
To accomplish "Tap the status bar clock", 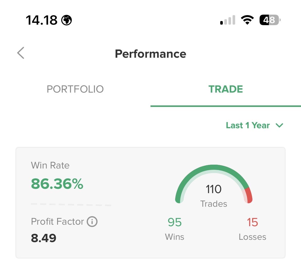I will tap(42, 20).
